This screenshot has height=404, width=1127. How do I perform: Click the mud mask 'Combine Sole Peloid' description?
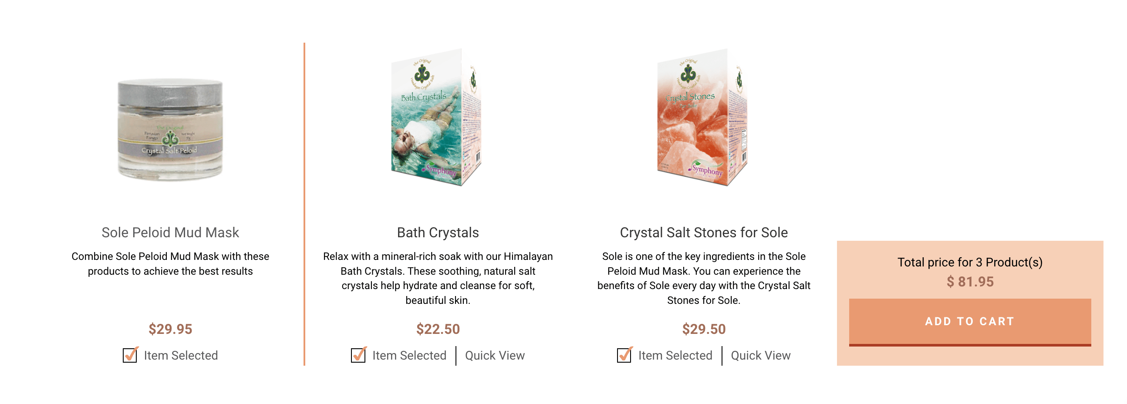[170, 264]
